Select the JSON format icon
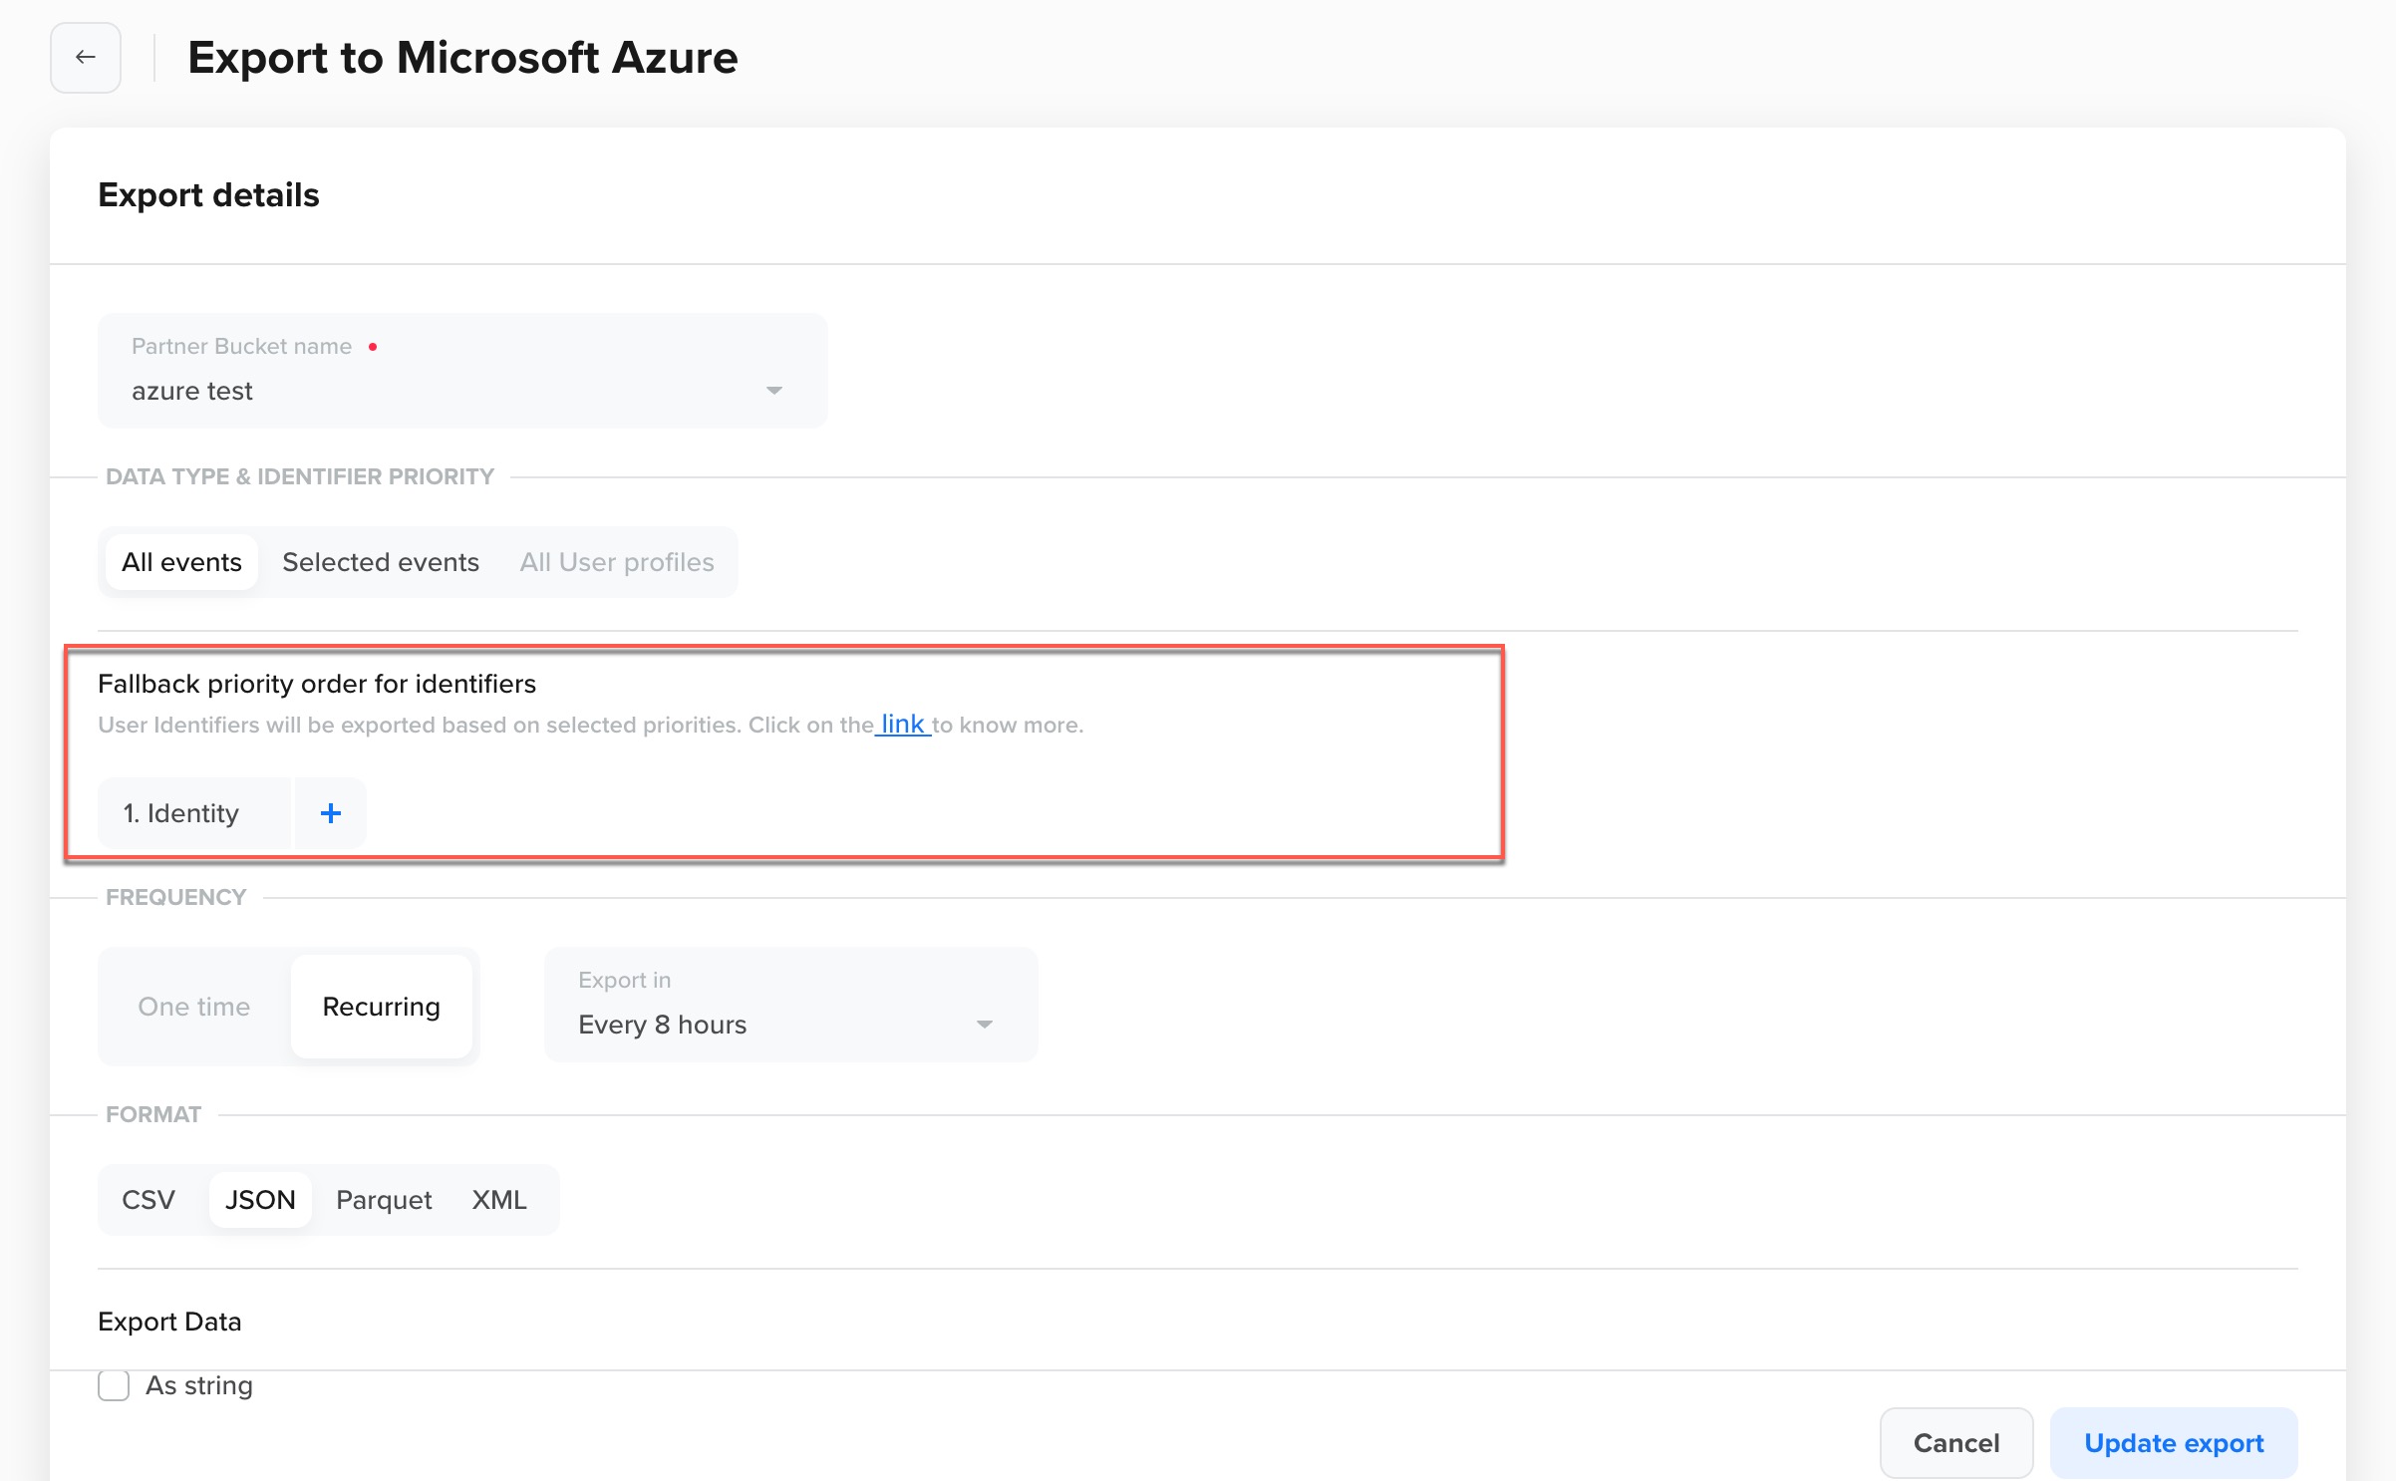Viewport: 2396px width, 1481px height. tap(260, 1199)
